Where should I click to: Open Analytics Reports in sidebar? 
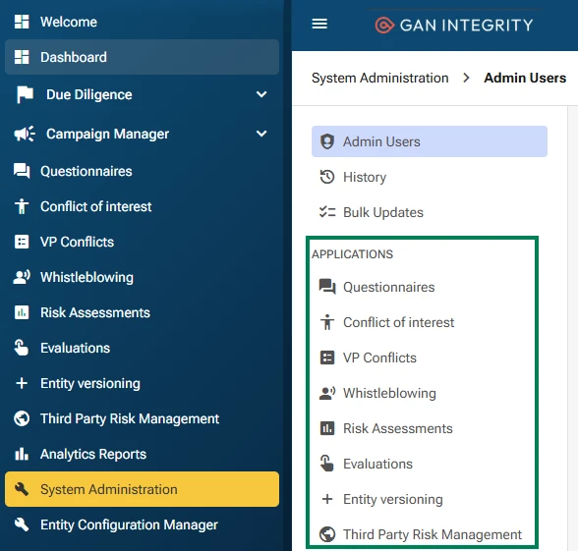(x=142, y=454)
